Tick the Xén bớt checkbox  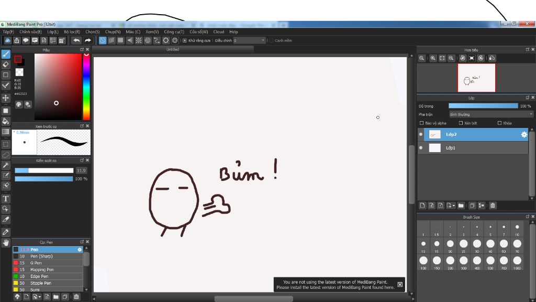[461, 123]
